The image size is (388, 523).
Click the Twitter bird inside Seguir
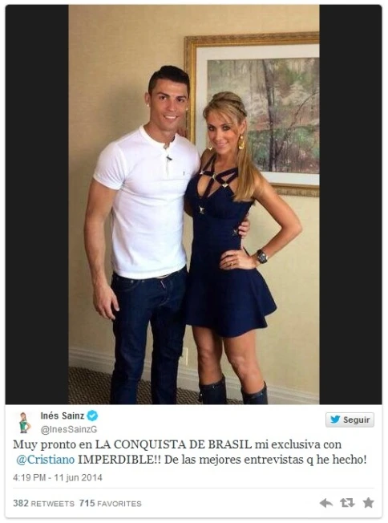pos(335,420)
